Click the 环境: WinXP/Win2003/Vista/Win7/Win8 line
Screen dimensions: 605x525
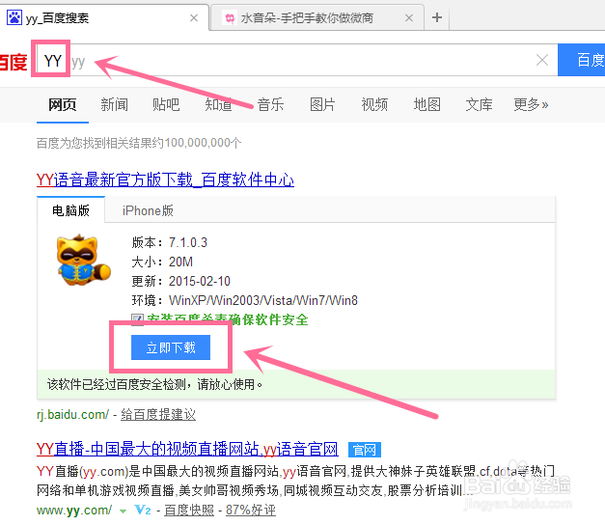[x=245, y=301]
